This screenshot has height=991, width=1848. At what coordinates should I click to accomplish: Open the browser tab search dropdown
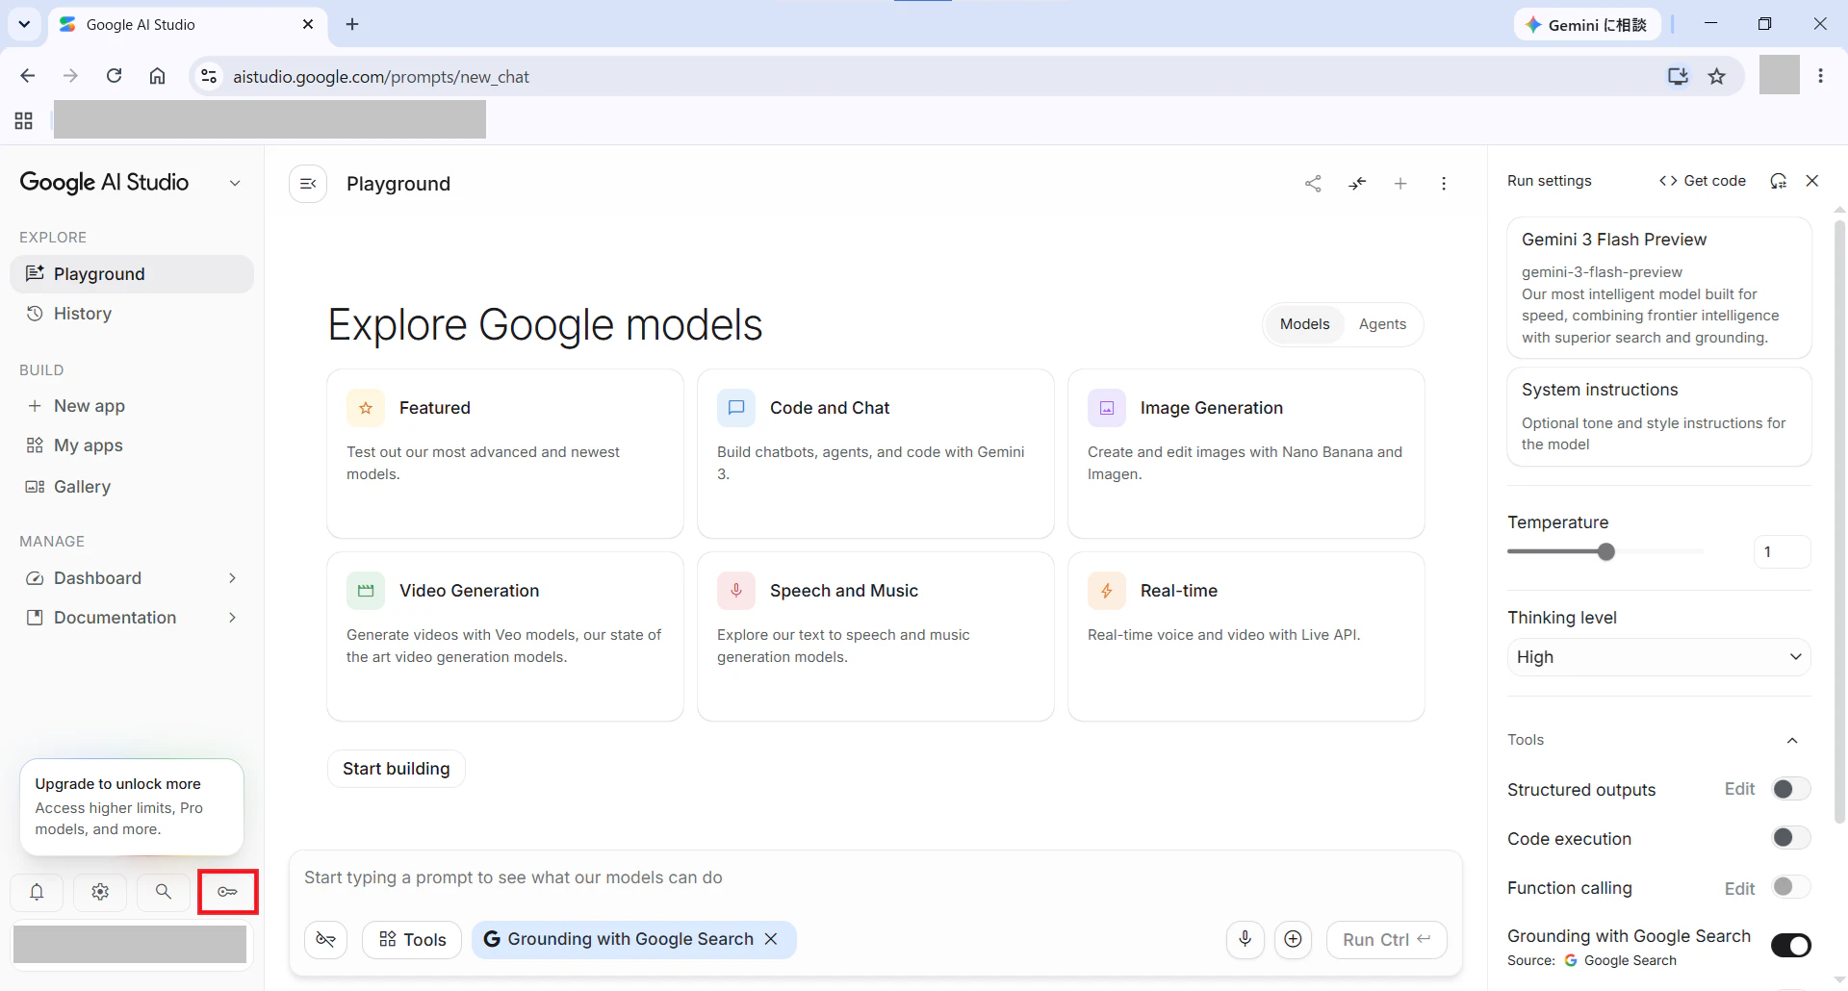24,24
